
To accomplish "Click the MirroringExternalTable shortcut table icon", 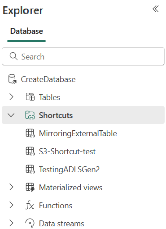I will 31,133.
